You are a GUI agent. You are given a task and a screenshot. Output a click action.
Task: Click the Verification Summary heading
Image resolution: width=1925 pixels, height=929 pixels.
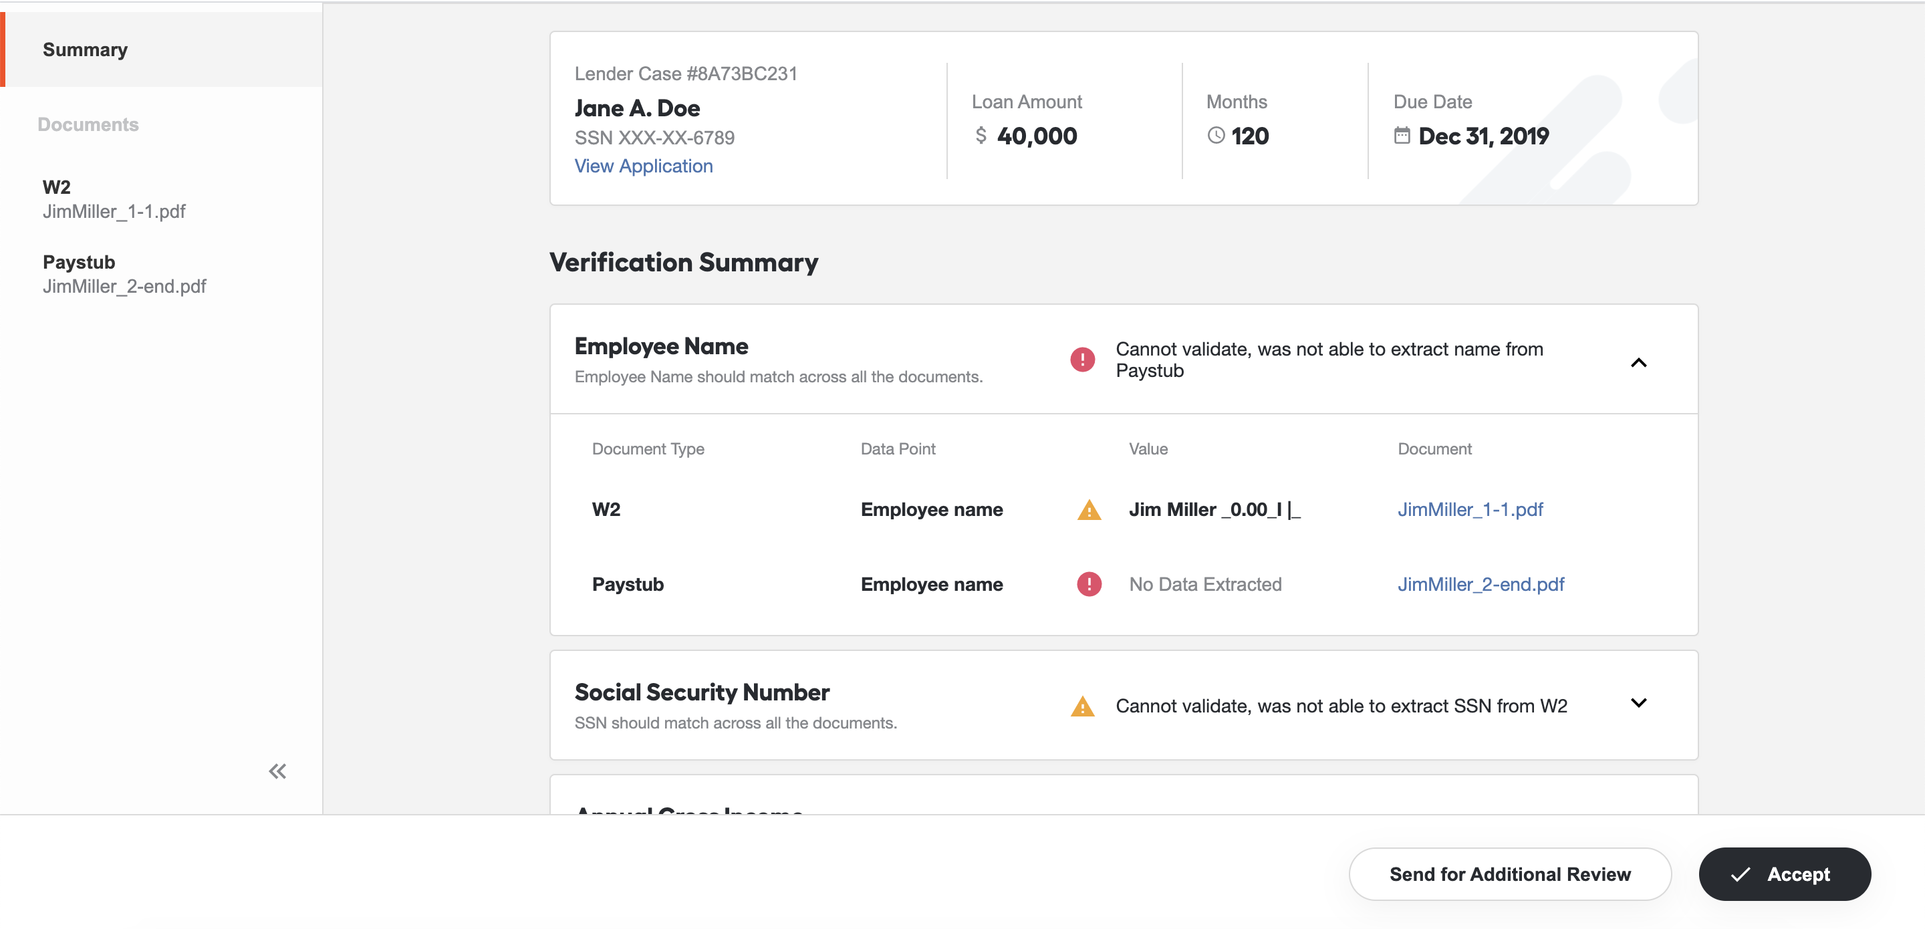pos(683,263)
